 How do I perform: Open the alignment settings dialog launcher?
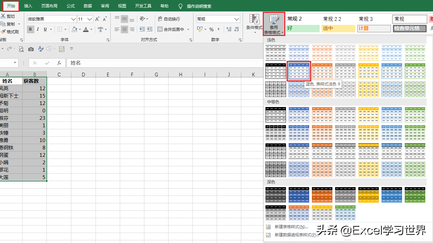point(191,40)
